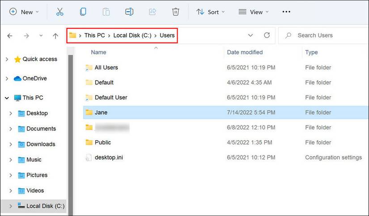The width and height of the screenshot is (369, 216).
Task: Collapse the This PC tree node
Action: tap(7, 98)
